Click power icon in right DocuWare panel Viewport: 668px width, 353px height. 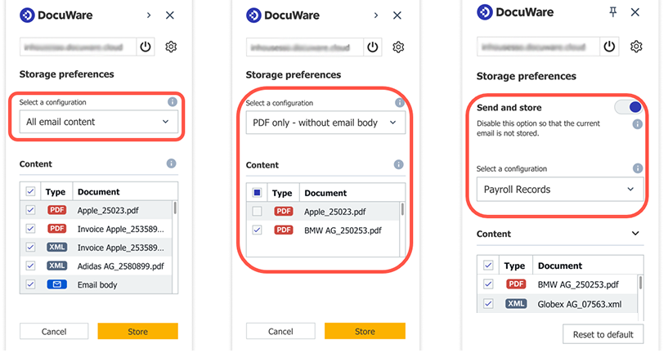click(609, 46)
